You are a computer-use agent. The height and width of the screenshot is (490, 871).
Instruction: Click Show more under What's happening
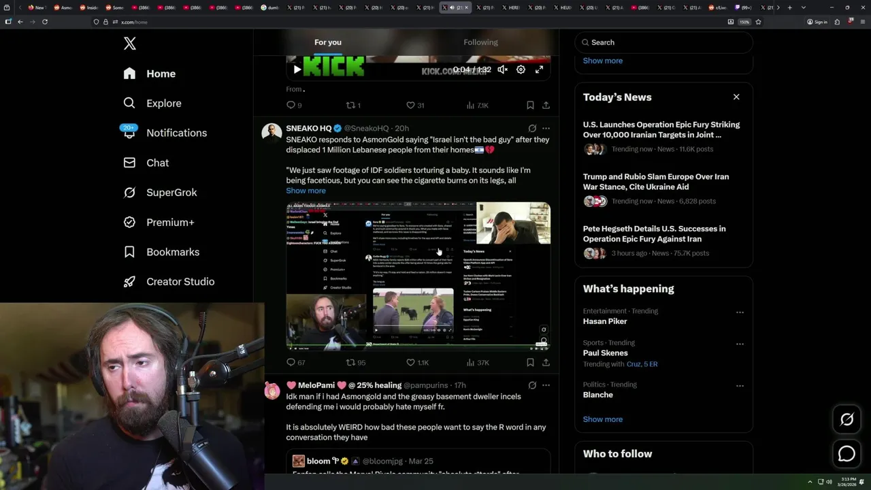pos(602,419)
